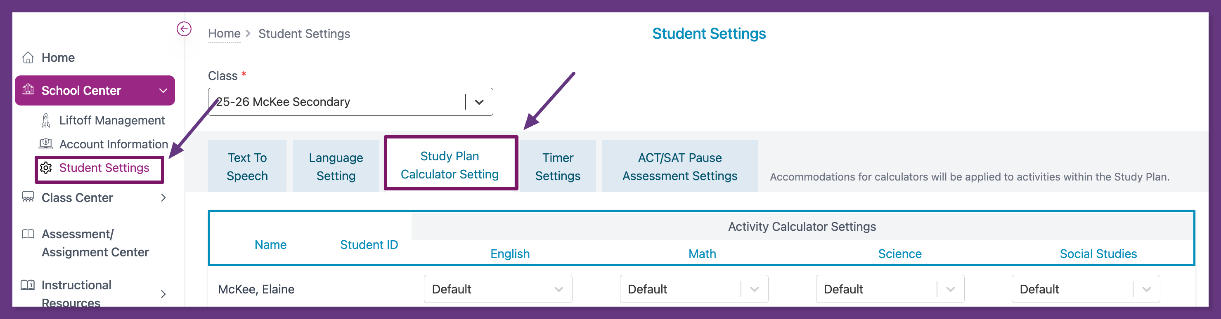Click the Home house icon in sidebar
The width and height of the screenshot is (1221, 319).
(x=28, y=58)
